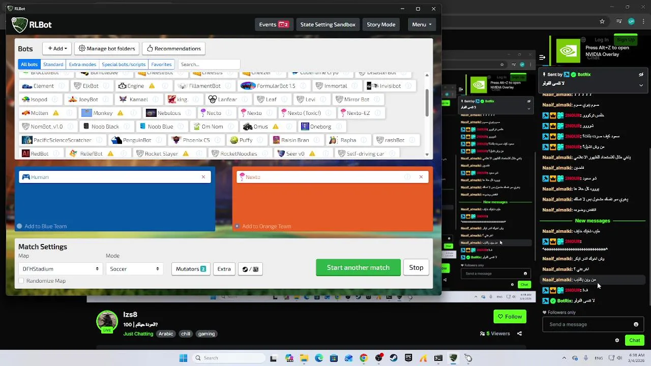The width and height of the screenshot is (651, 366).
Task: Hide the pinned BotRix message
Action: [x=641, y=74]
